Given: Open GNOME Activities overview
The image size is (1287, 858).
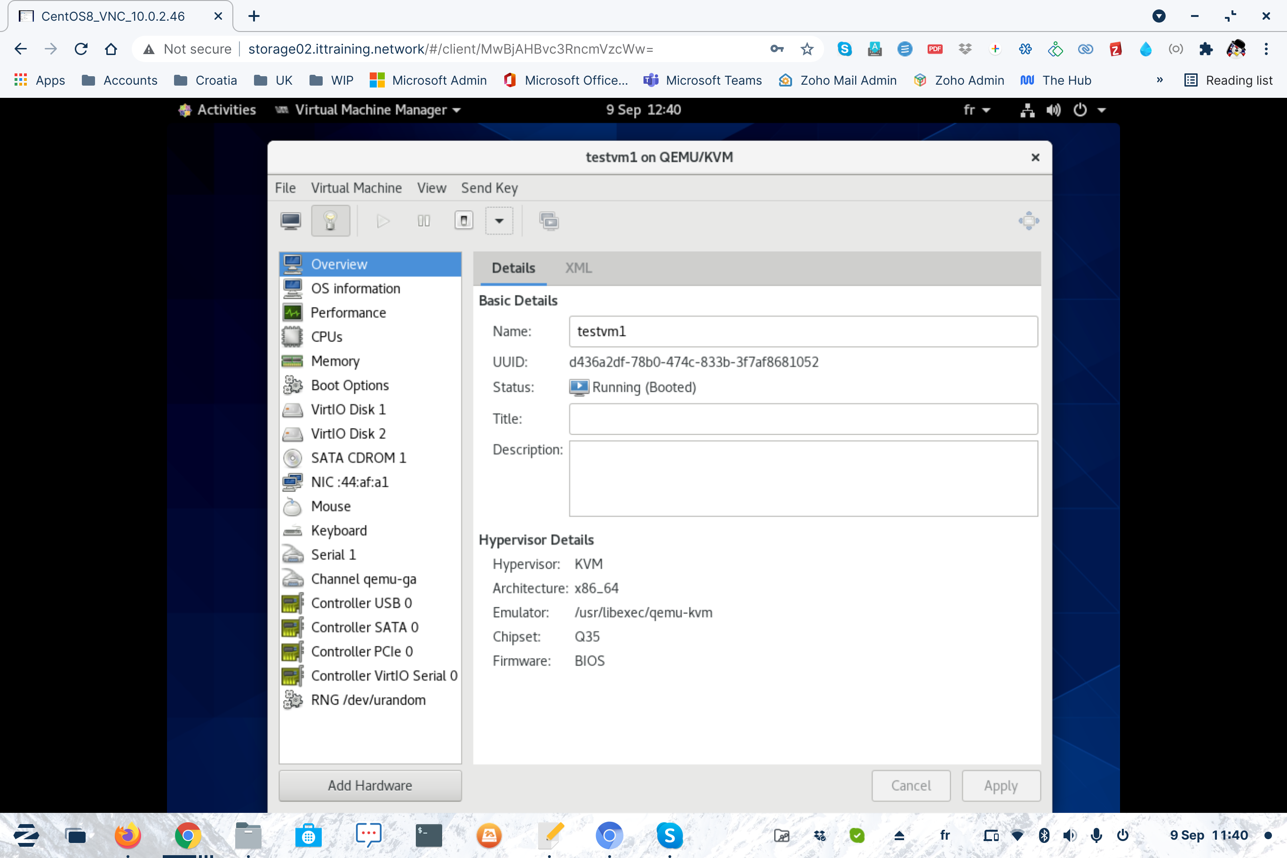Looking at the screenshot, I should click(217, 110).
